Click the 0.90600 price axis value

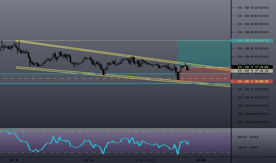253,114
